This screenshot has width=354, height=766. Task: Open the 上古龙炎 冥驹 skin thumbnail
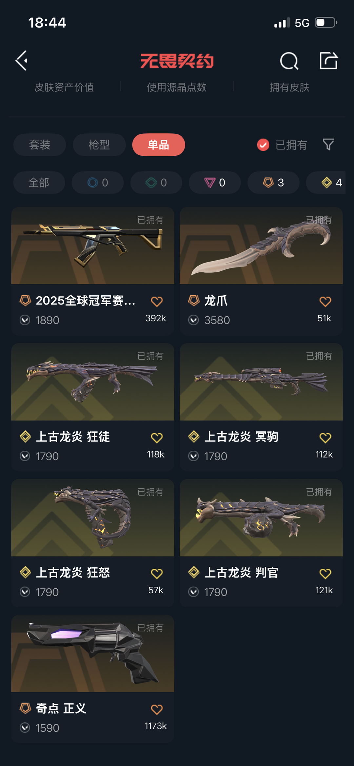point(261,382)
